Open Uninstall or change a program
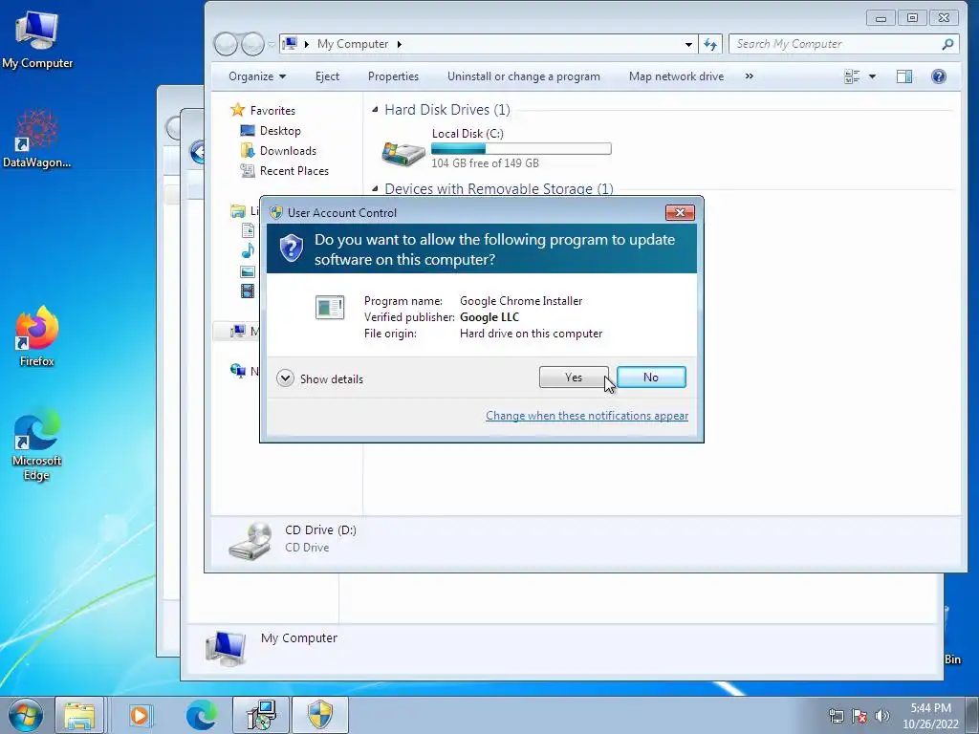 click(523, 76)
